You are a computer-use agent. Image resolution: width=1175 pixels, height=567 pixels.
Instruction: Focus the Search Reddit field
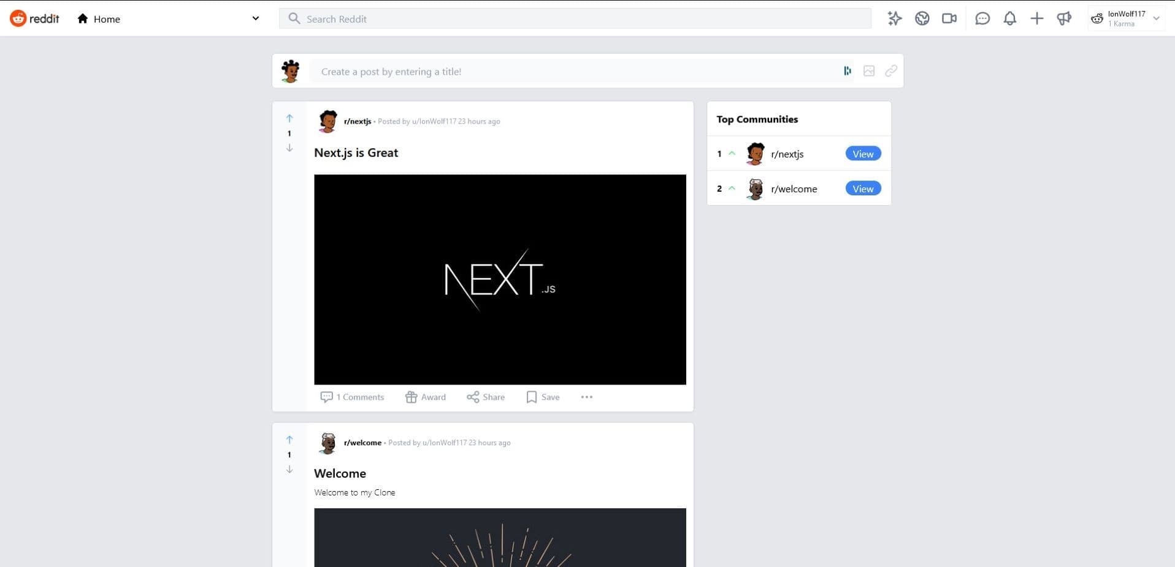[575, 18]
